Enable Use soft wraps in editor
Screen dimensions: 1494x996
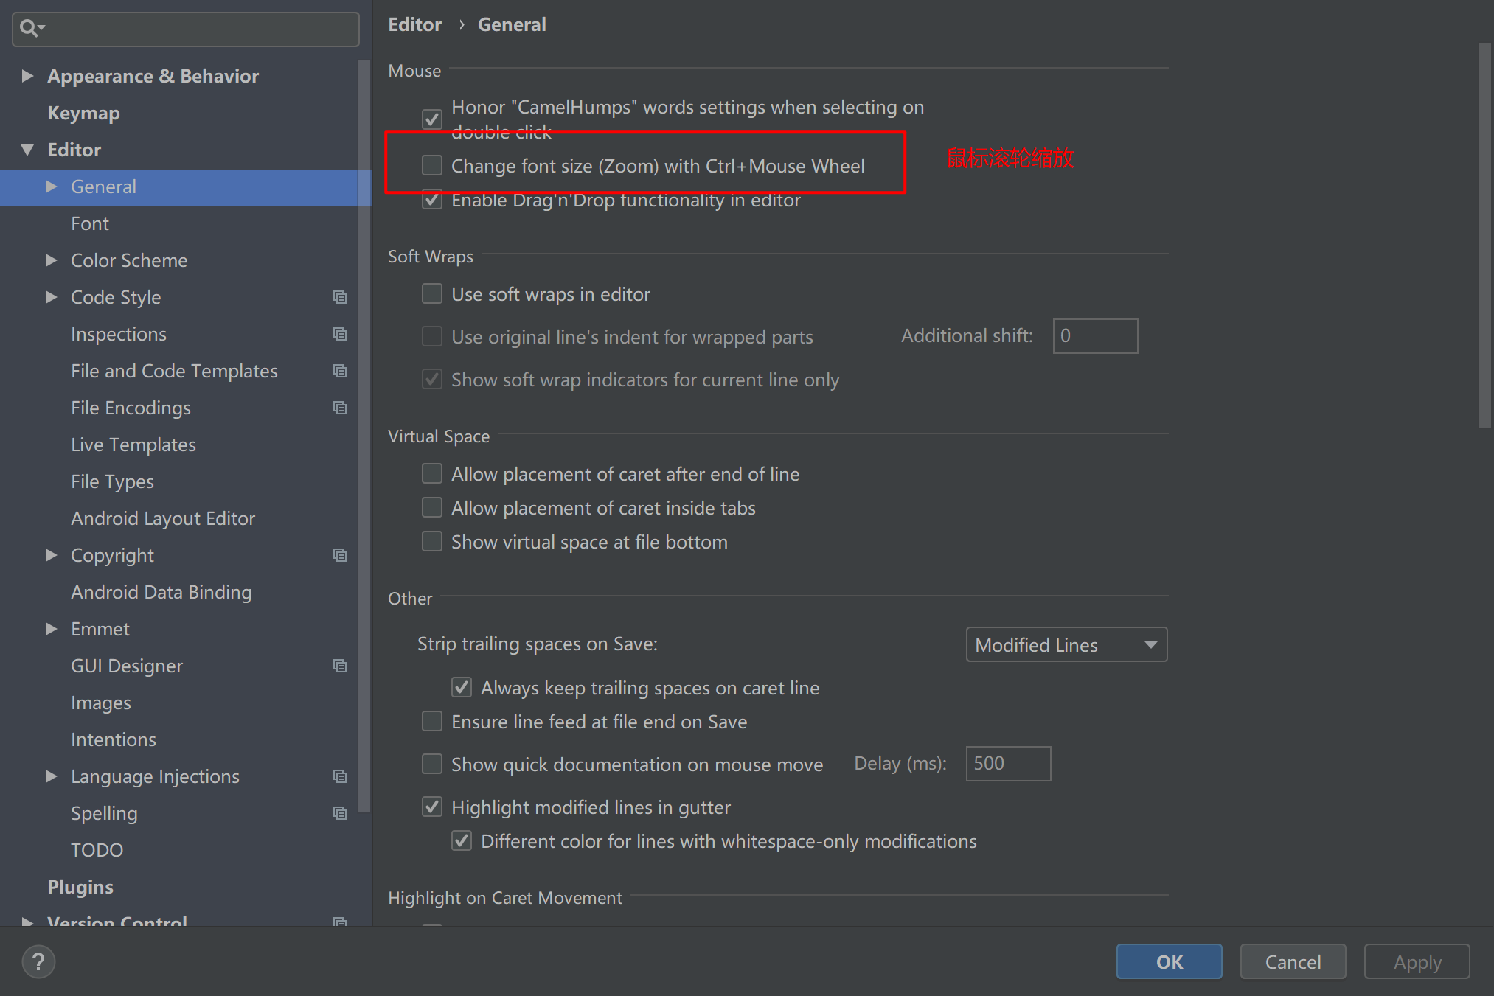[432, 294]
